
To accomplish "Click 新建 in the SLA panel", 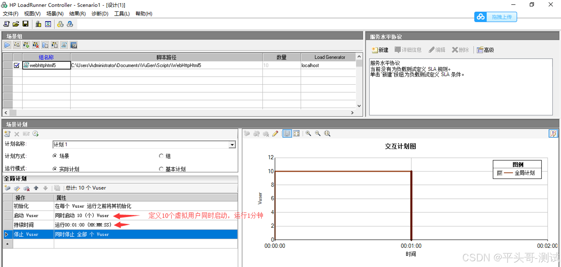I will point(380,50).
